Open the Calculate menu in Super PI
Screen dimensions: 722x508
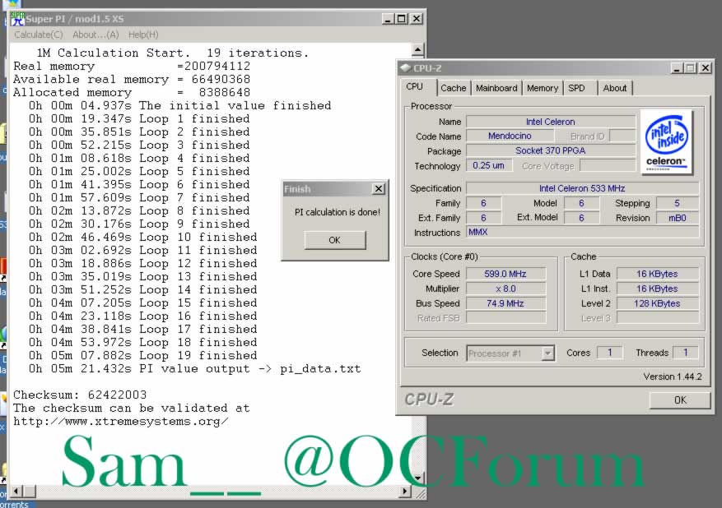coord(38,35)
